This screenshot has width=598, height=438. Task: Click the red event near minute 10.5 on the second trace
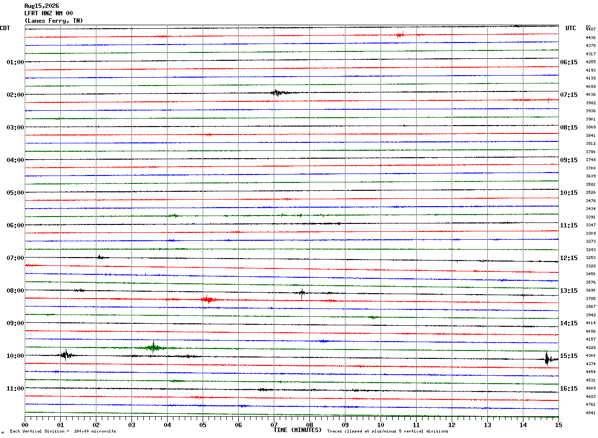(x=400, y=35)
